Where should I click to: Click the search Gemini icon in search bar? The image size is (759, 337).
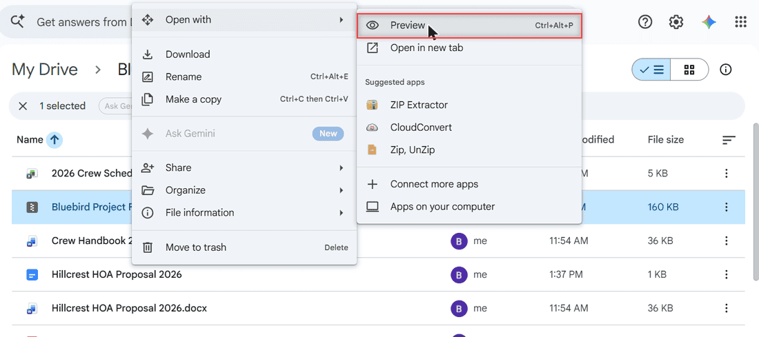click(18, 22)
